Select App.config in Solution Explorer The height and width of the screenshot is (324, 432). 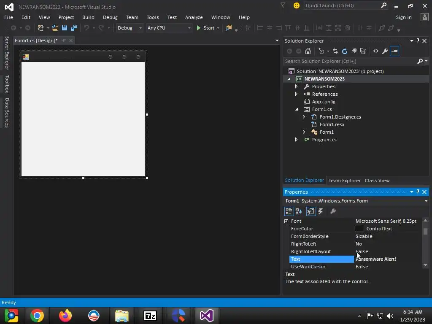coord(324,102)
